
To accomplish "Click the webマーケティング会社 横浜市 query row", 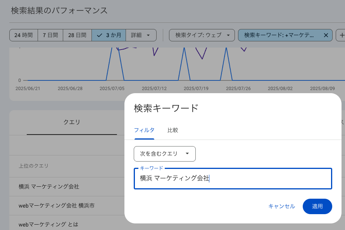I will click(x=56, y=206).
